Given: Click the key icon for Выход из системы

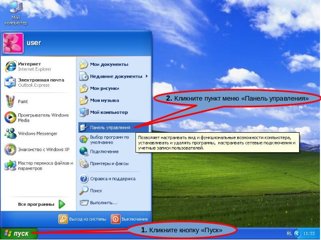Looking at the screenshot, I should [63, 219].
